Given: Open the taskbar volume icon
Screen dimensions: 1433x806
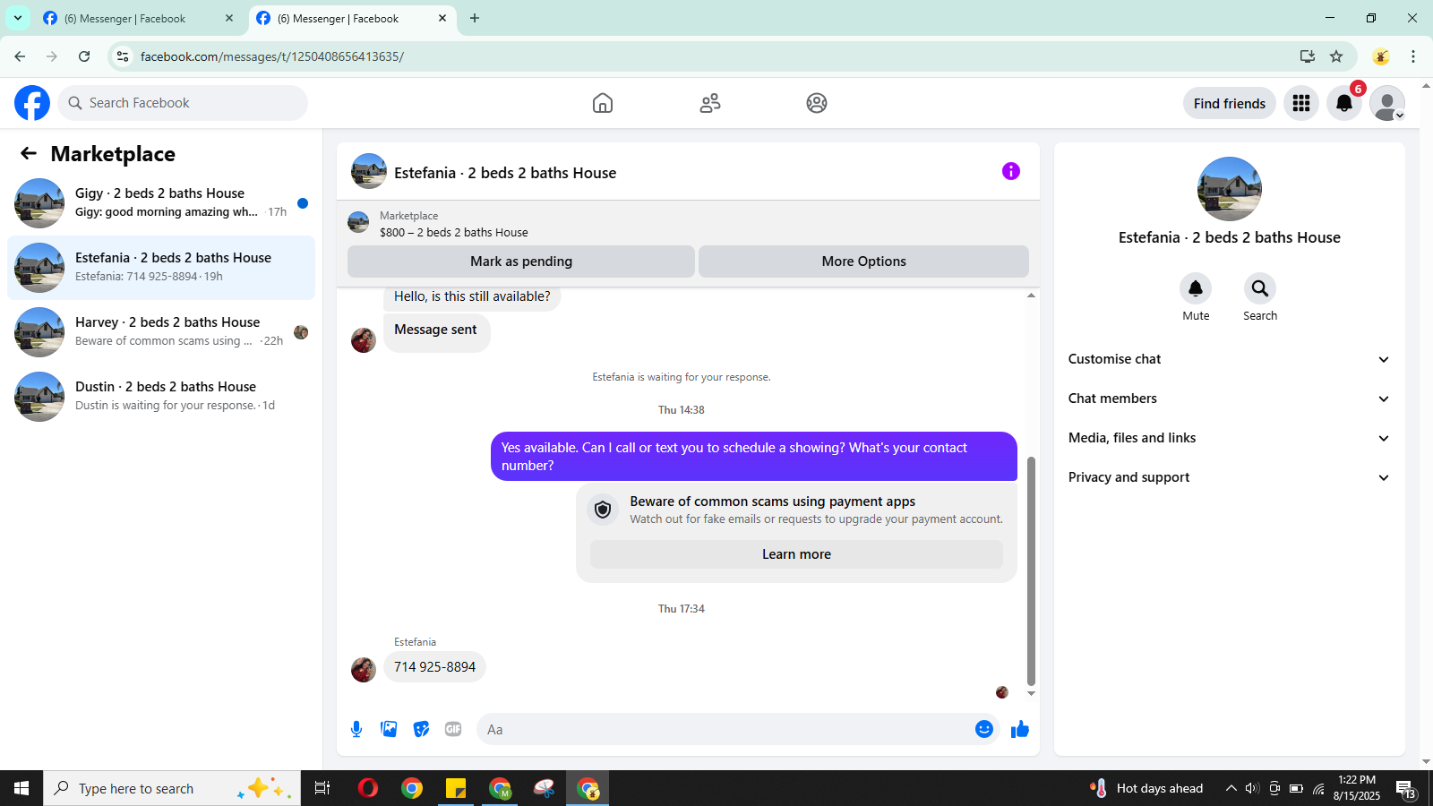Looking at the screenshot, I should [1252, 788].
